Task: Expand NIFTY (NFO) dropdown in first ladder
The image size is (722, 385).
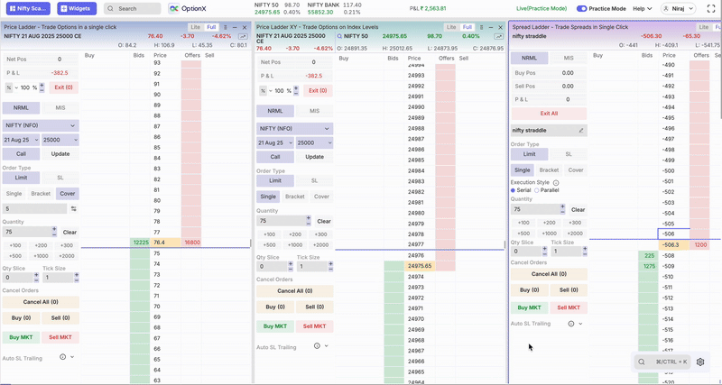Action: pyautogui.click(x=40, y=125)
